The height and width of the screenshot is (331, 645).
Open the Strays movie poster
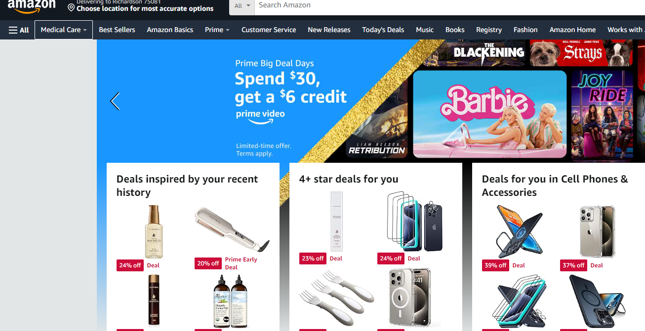(x=581, y=53)
